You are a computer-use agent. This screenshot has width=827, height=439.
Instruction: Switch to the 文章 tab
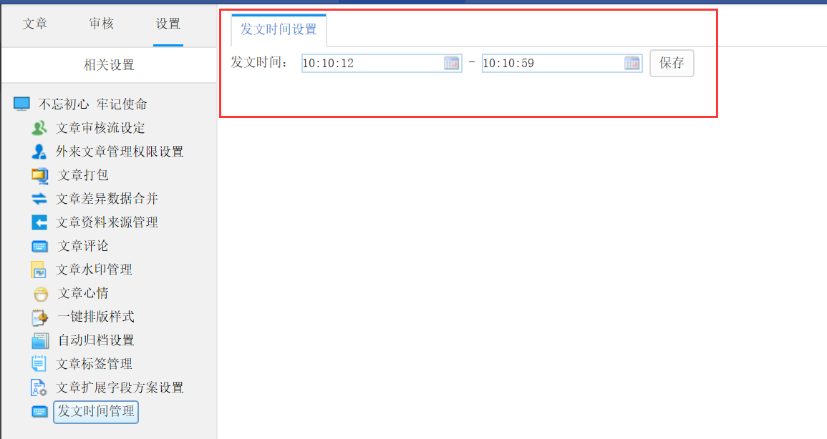[x=35, y=24]
